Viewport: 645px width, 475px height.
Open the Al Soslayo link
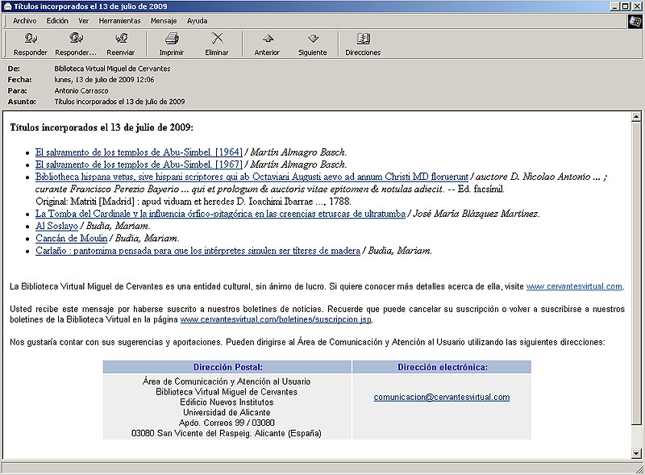[x=56, y=226]
